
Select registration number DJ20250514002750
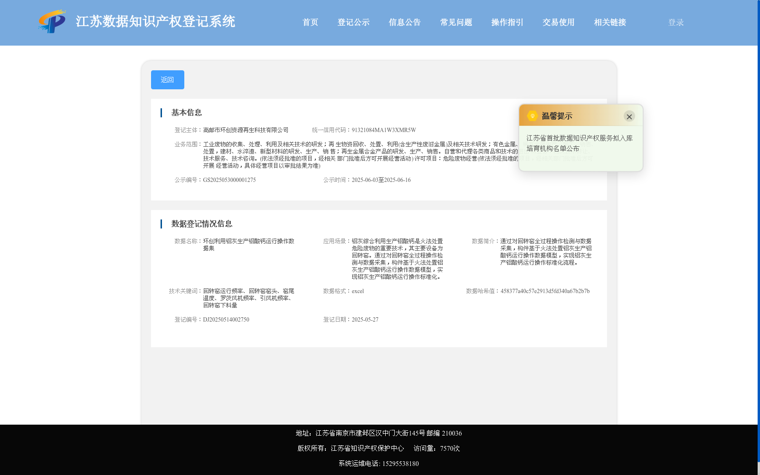click(226, 320)
